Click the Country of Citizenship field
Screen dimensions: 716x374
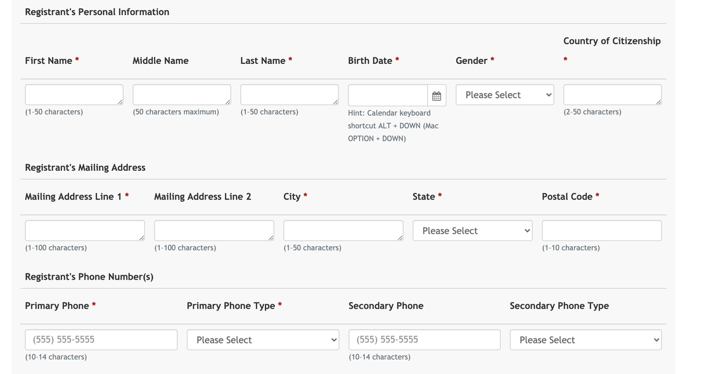point(612,95)
